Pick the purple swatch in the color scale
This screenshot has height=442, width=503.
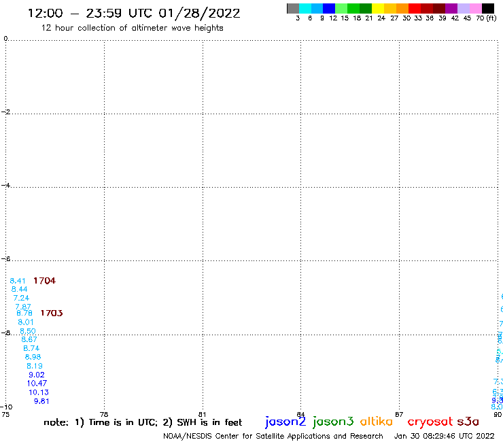pyautogui.click(x=451, y=8)
